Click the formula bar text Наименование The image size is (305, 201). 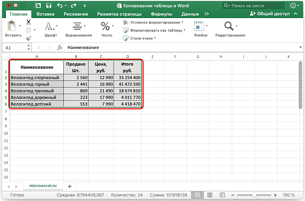[83, 48]
